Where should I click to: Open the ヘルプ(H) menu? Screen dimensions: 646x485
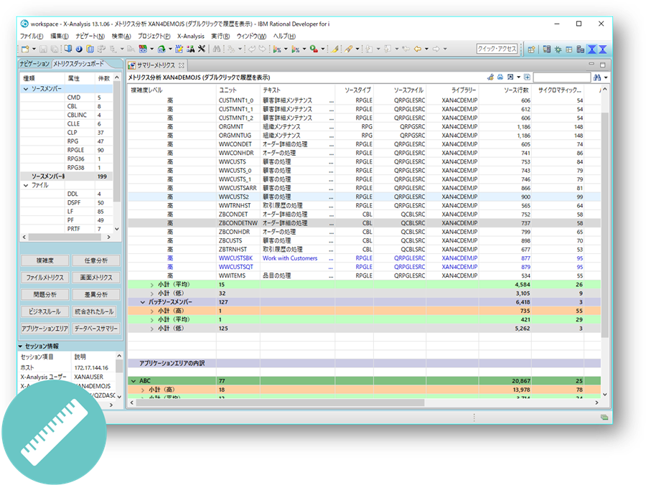pyautogui.click(x=284, y=36)
